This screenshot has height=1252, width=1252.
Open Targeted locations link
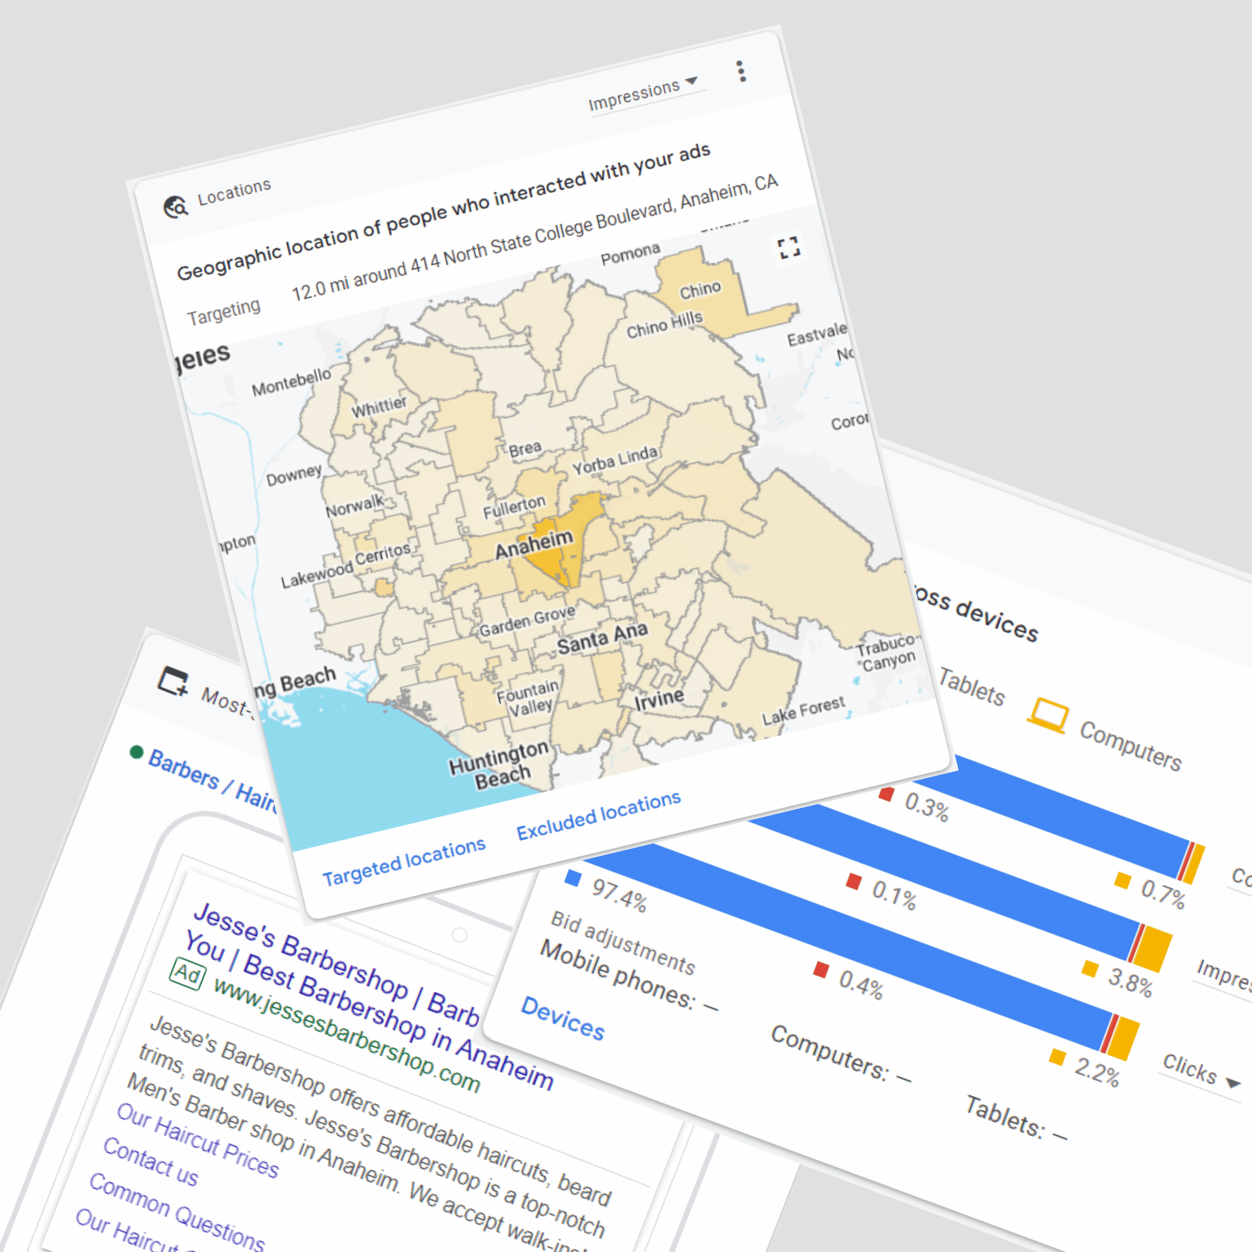pyautogui.click(x=404, y=862)
